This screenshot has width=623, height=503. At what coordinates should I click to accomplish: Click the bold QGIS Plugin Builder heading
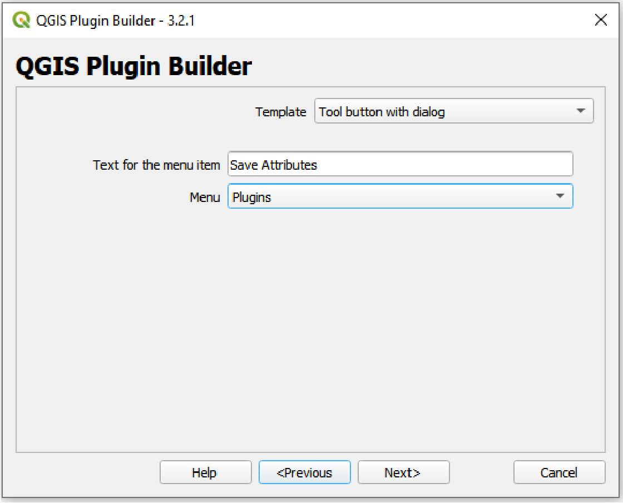click(x=133, y=67)
